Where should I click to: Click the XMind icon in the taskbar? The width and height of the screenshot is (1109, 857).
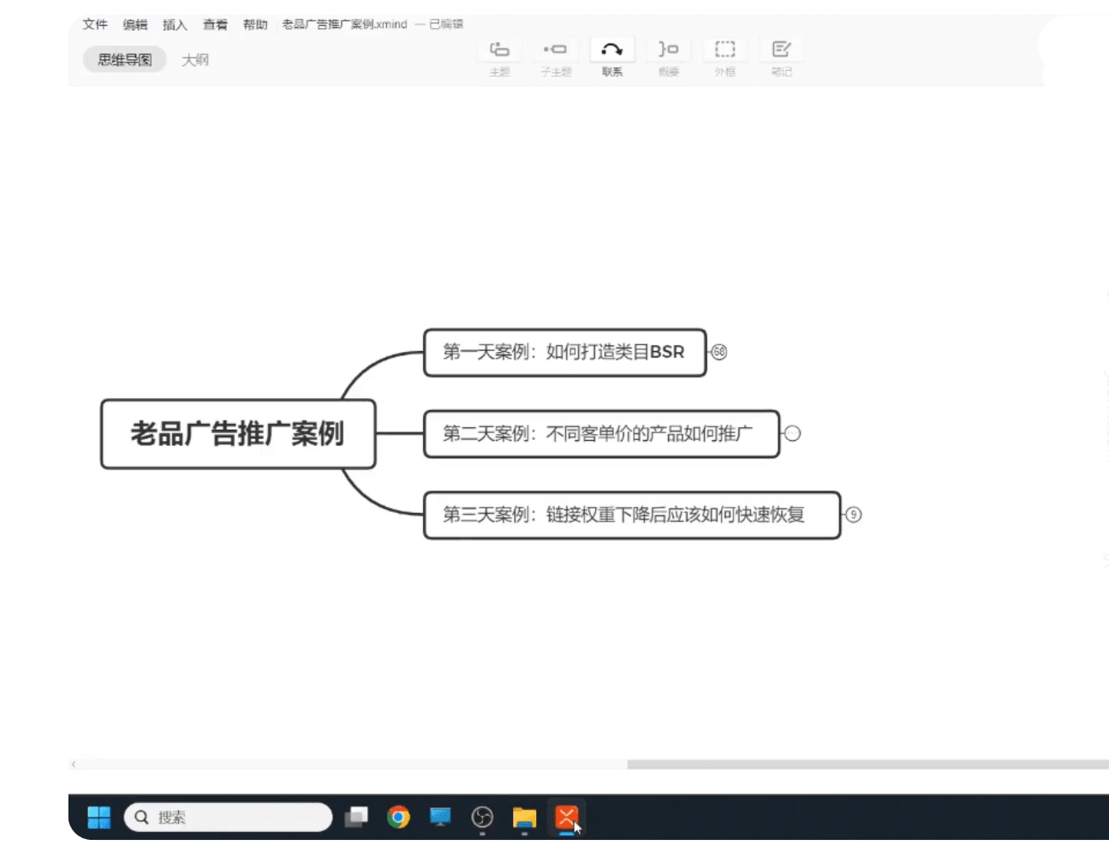(568, 817)
